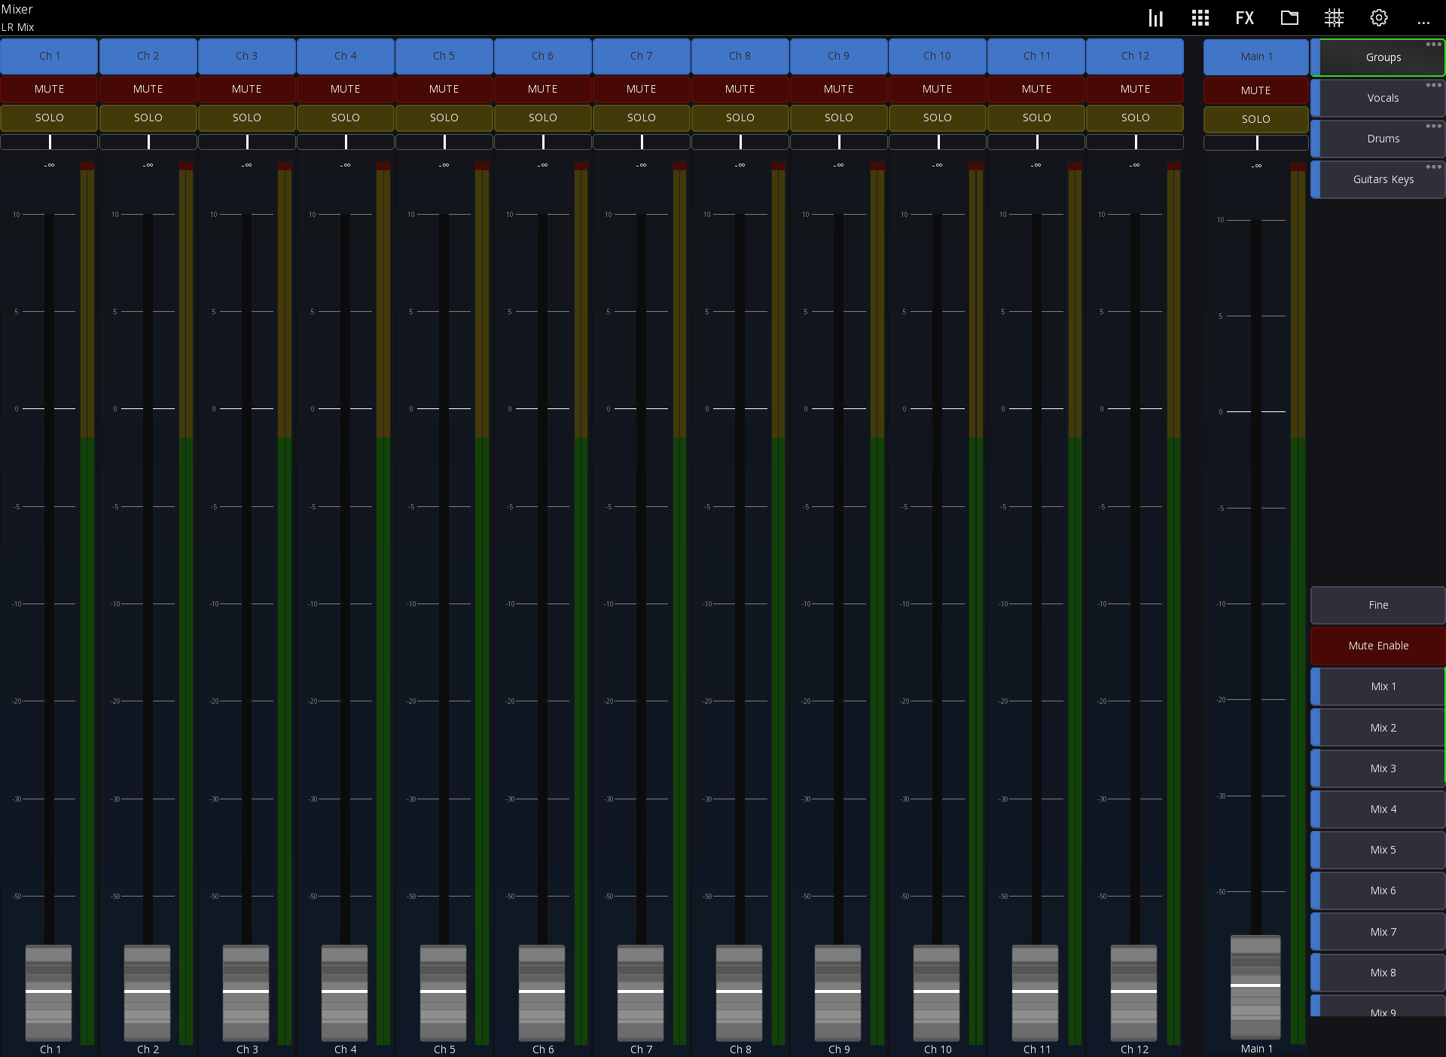The width and height of the screenshot is (1446, 1057).
Task: Toggle the Main 1 mute button
Action: click(1255, 90)
